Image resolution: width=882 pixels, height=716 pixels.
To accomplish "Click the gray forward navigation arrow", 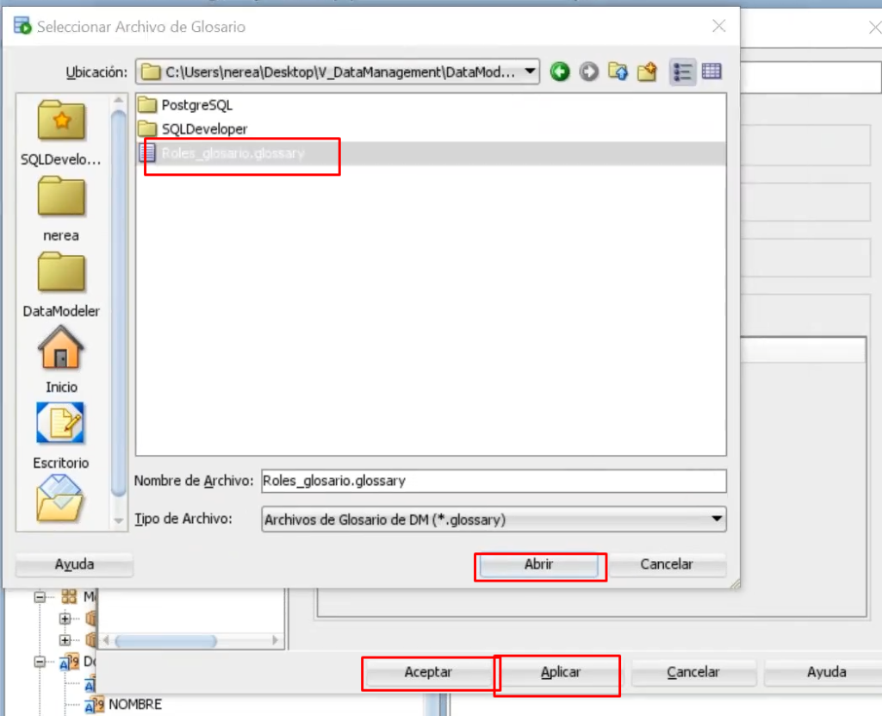I will (x=589, y=72).
